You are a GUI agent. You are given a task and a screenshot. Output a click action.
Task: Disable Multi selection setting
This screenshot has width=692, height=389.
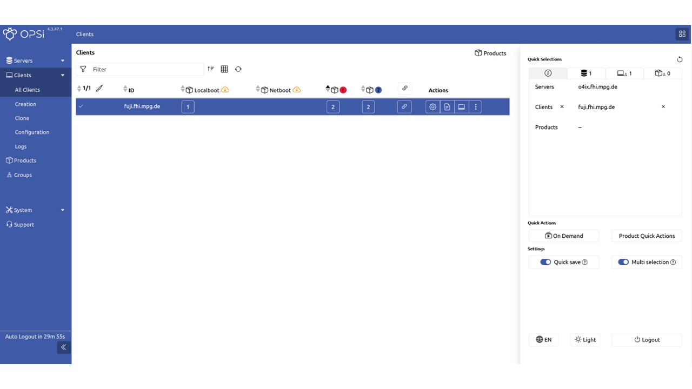coord(623,261)
